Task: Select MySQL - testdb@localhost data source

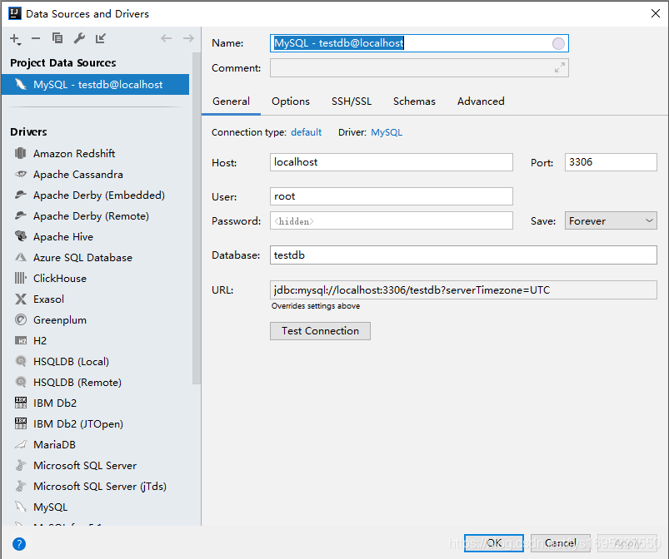Action: [95, 84]
